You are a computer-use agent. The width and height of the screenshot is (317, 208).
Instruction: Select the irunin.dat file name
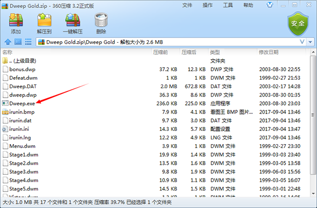click(x=20, y=120)
